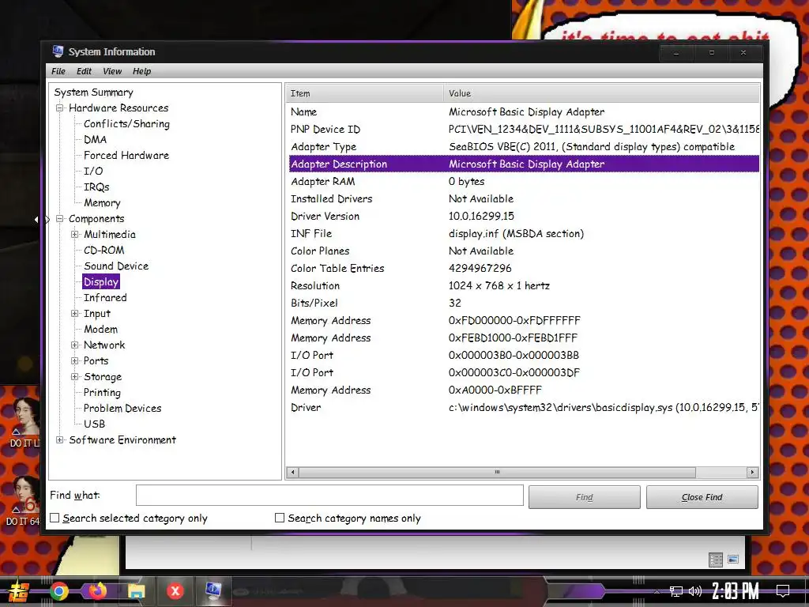Expand the Software Environment node
809x607 pixels.
60,439
